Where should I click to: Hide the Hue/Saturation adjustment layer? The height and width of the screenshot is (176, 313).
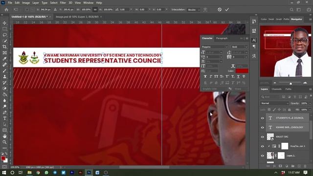click(x=263, y=146)
